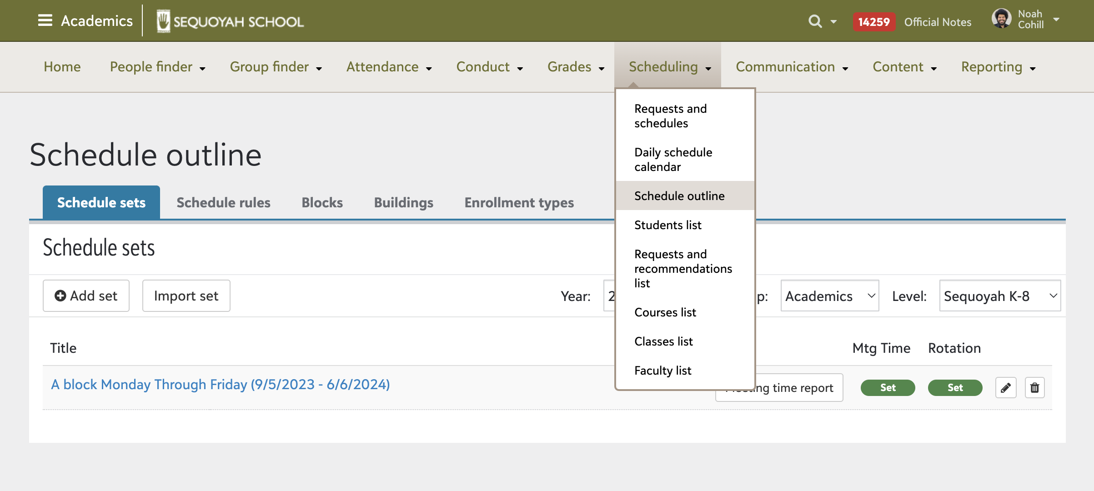Viewport: 1094px width, 491px height.
Task: Expand the user account dropdown arrow
Action: tap(1056, 20)
